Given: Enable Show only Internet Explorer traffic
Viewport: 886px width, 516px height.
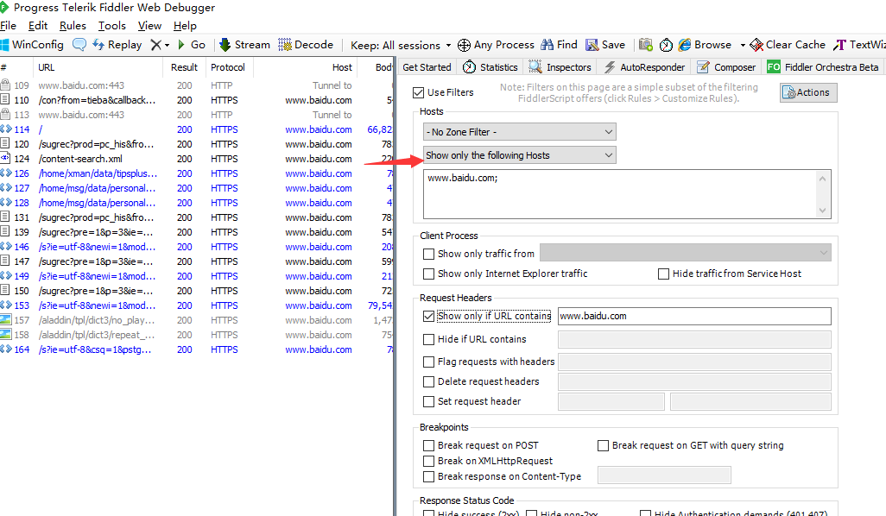Looking at the screenshot, I should click(x=429, y=274).
